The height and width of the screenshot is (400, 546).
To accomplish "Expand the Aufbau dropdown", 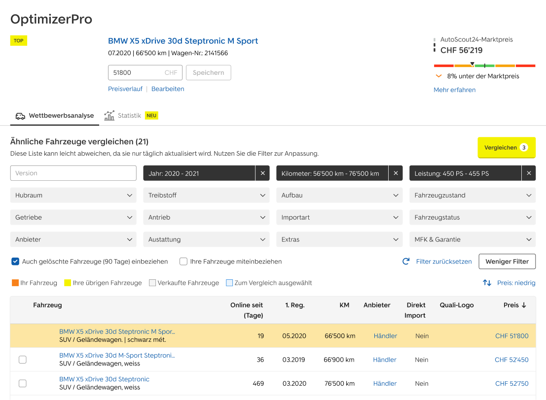I will [x=339, y=196].
